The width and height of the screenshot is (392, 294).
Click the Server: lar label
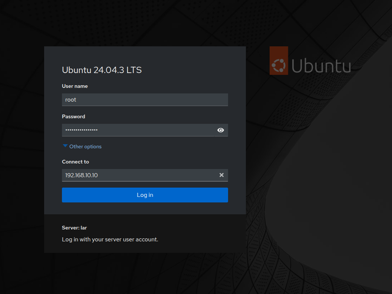pos(74,228)
